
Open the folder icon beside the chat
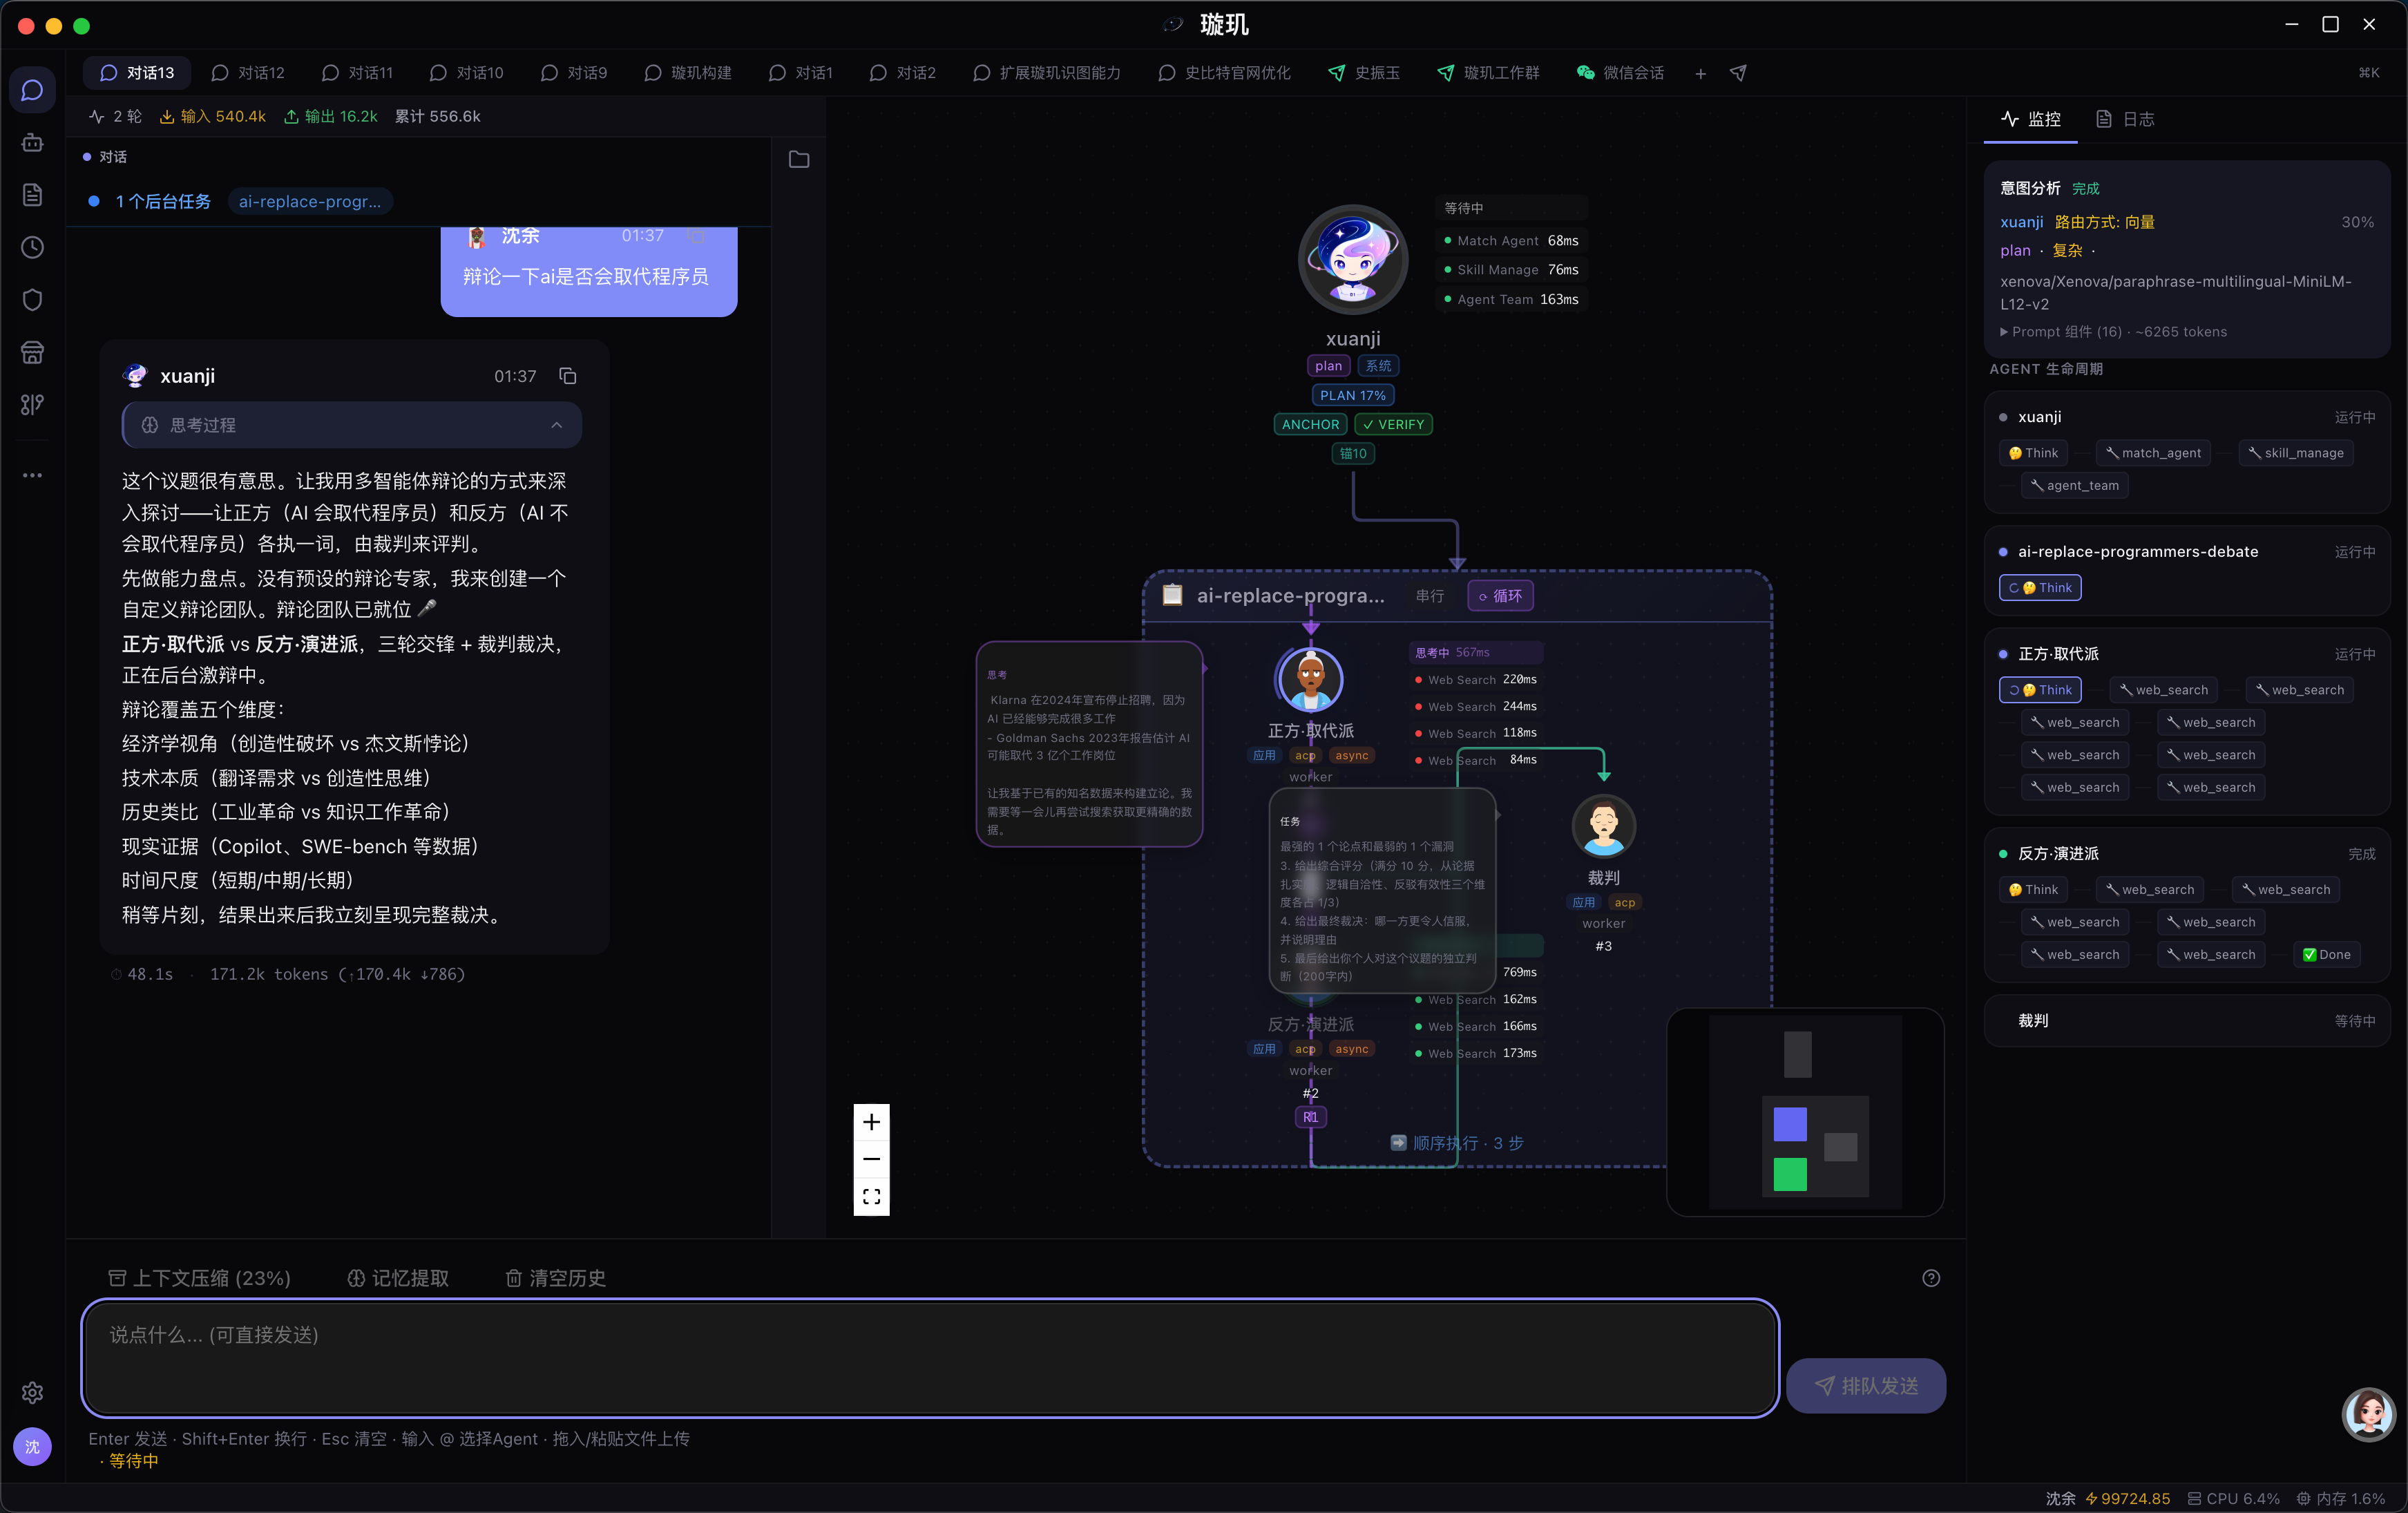pyautogui.click(x=799, y=159)
